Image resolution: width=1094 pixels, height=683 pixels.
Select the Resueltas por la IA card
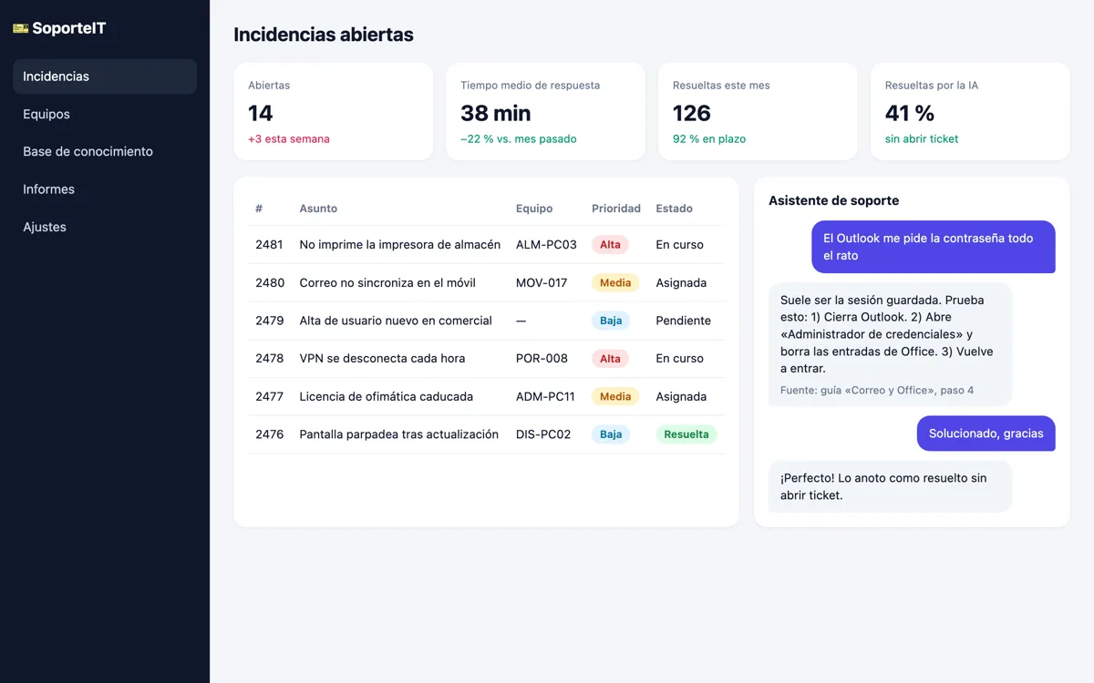click(x=970, y=111)
